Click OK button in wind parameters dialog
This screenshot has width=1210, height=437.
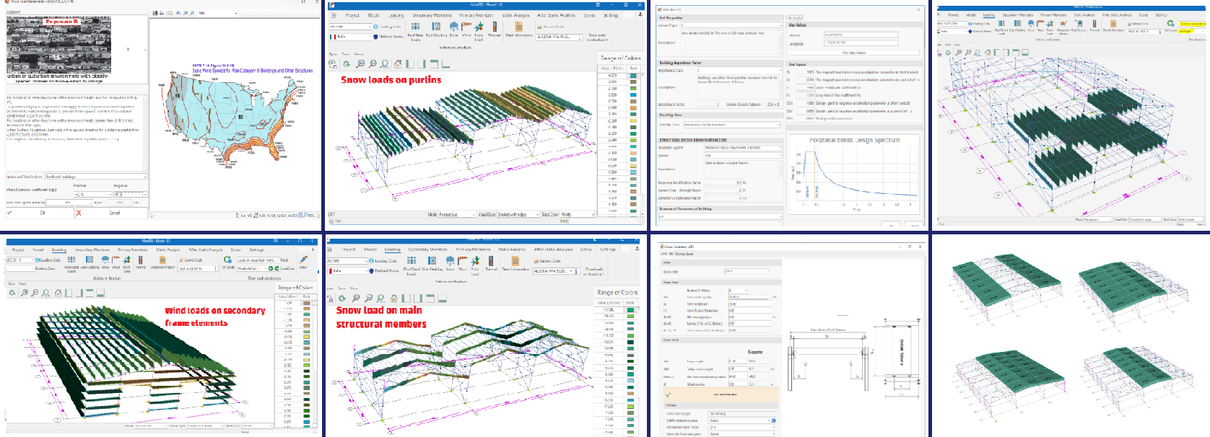point(40,213)
